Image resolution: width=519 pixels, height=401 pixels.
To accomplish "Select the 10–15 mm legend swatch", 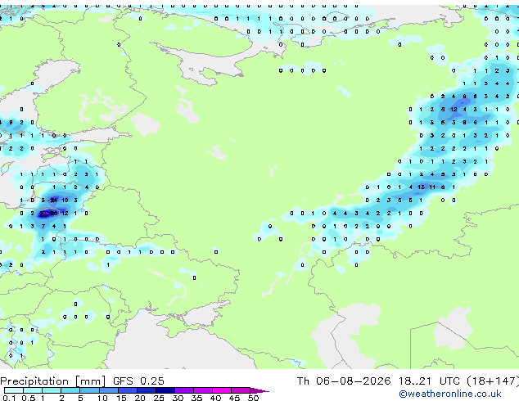I will (108, 390).
